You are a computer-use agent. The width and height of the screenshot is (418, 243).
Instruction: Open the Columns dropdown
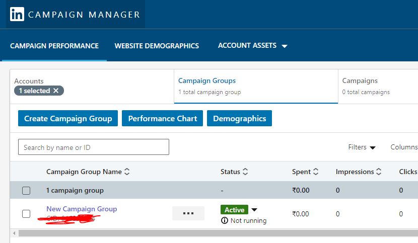404,147
